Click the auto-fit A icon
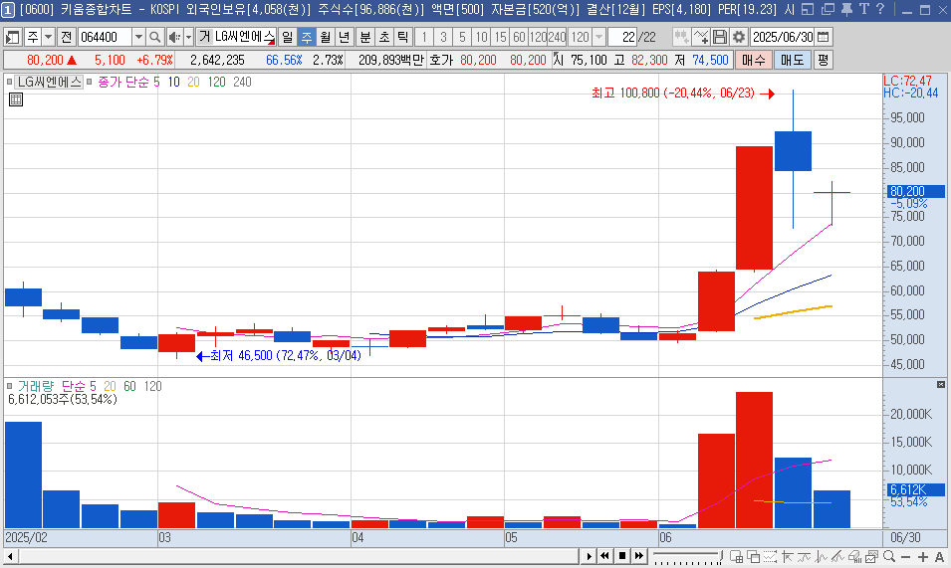This screenshot has width=951, height=568. click(939, 556)
